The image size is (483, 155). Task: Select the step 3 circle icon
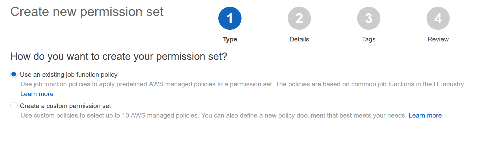point(369,18)
